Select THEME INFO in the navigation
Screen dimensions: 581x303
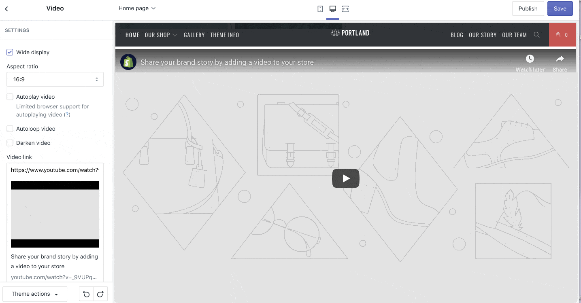click(225, 35)
